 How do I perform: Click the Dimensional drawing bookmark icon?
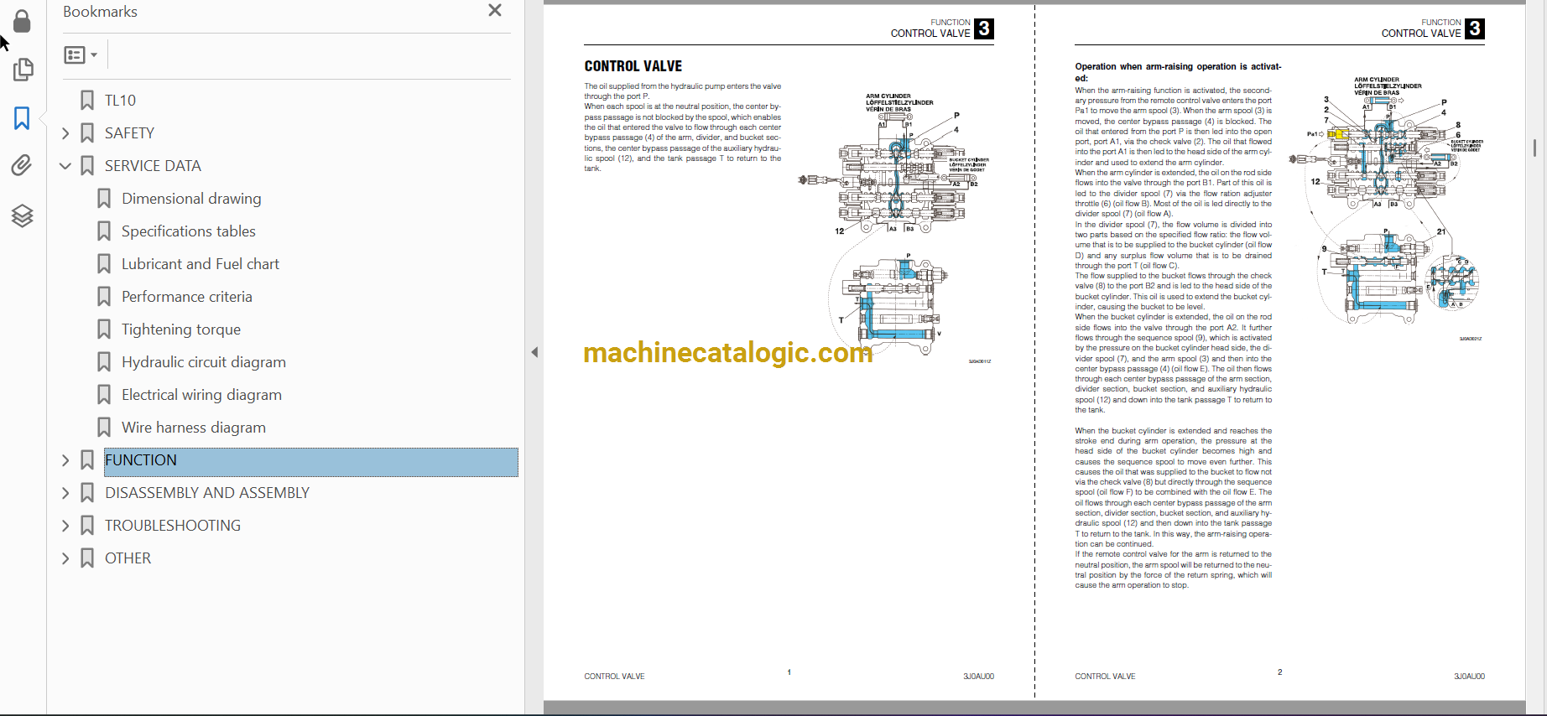point(104,199)
